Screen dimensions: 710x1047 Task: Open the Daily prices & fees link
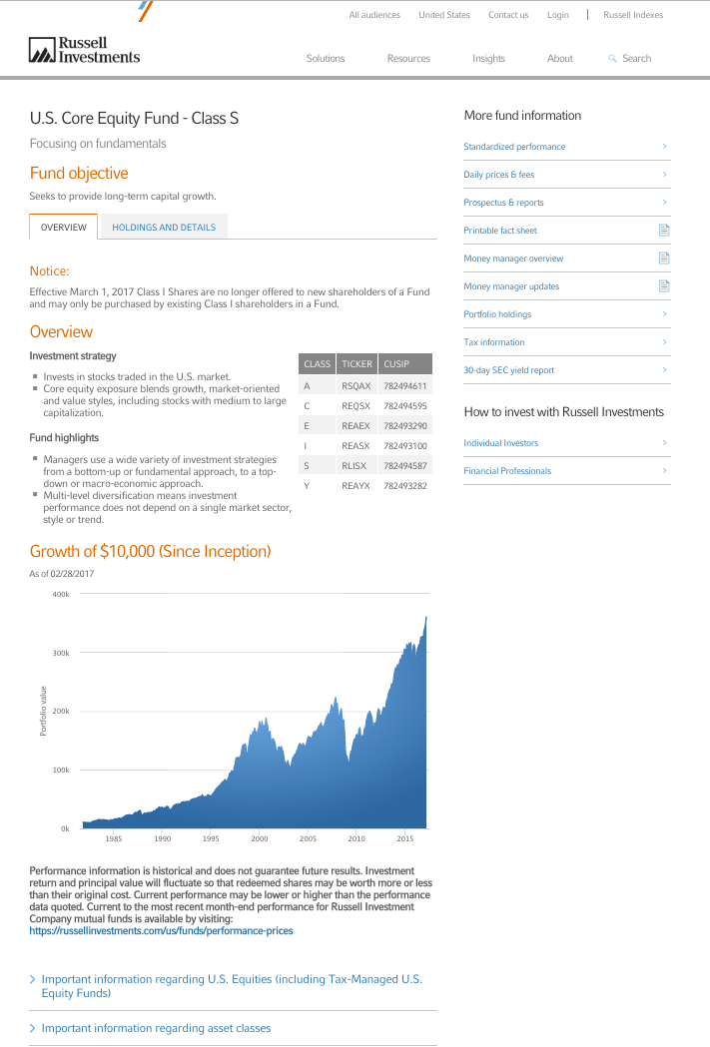tap(498, 175)
